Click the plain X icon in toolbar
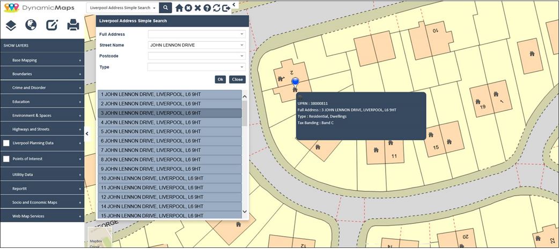 coord(197,8)
